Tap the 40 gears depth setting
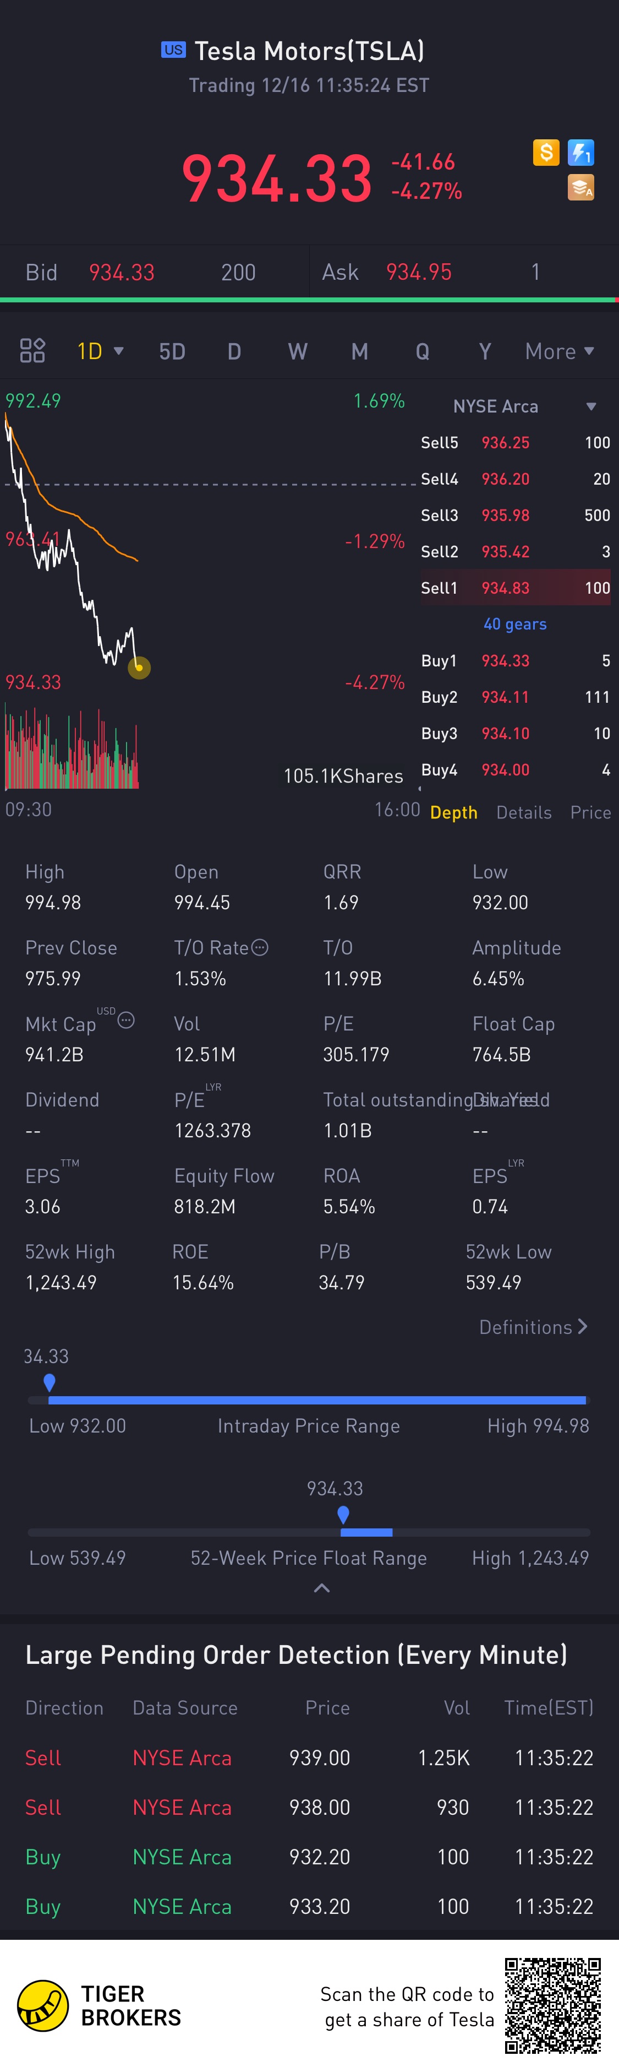 tap(516, 624)
